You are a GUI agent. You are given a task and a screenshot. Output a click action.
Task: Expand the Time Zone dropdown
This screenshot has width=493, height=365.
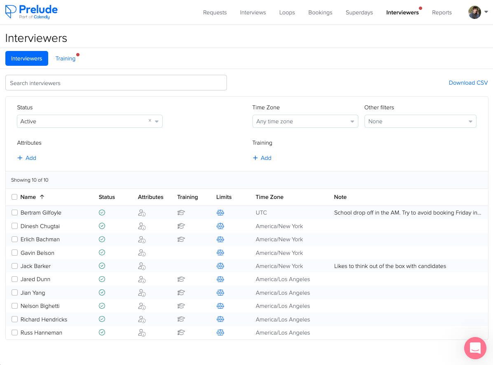point(305,121)
